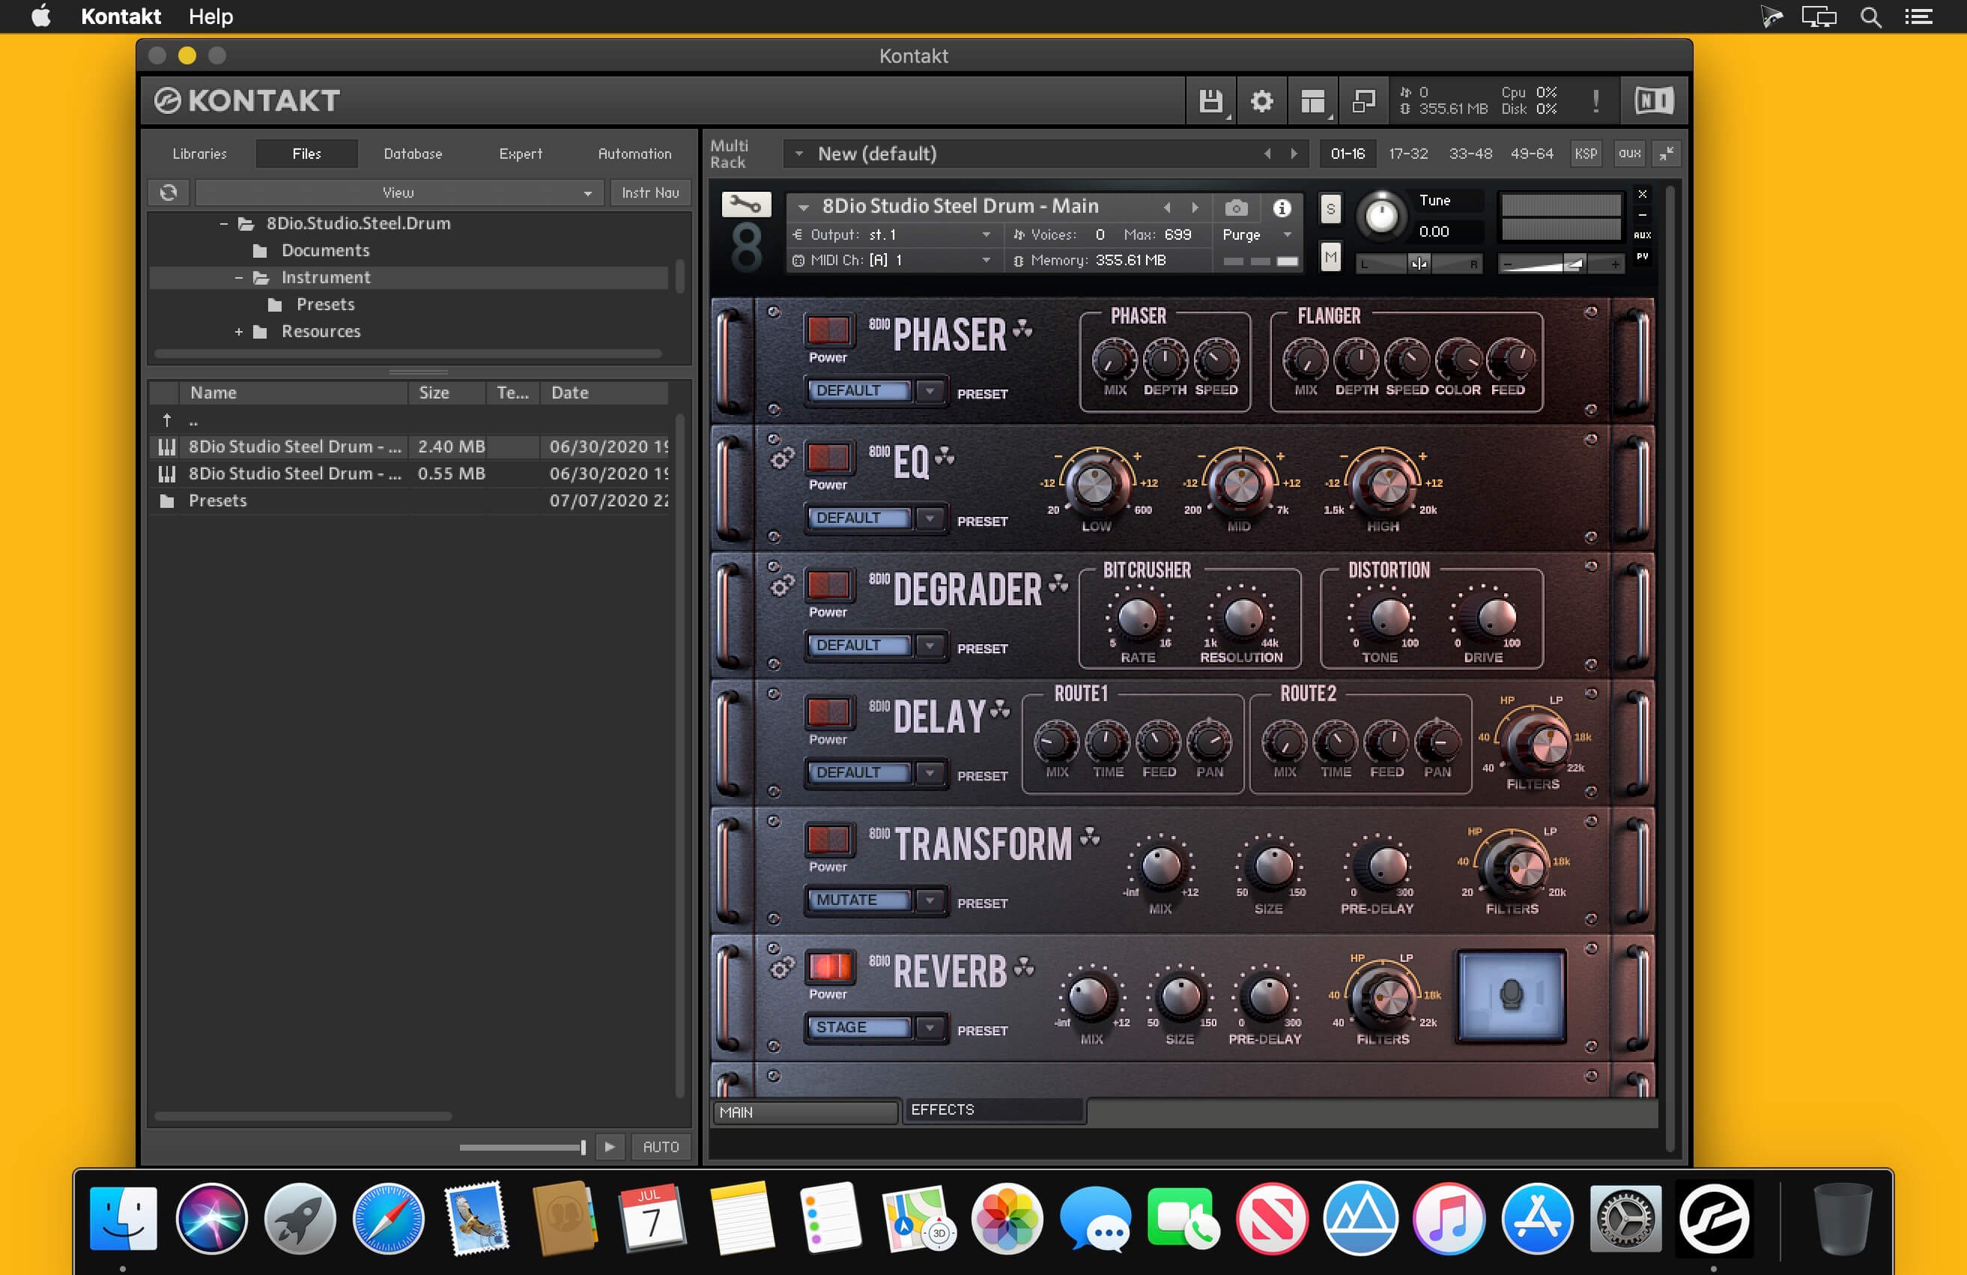Viewport: 1967px width, 1275px height.
Task: Click the aux button in rack header
Action: tap(1630, 154)
